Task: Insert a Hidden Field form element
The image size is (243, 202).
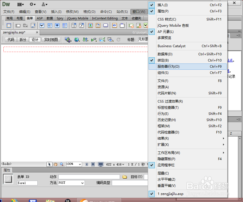Action: pyautogui.click(x=25, y=25)
